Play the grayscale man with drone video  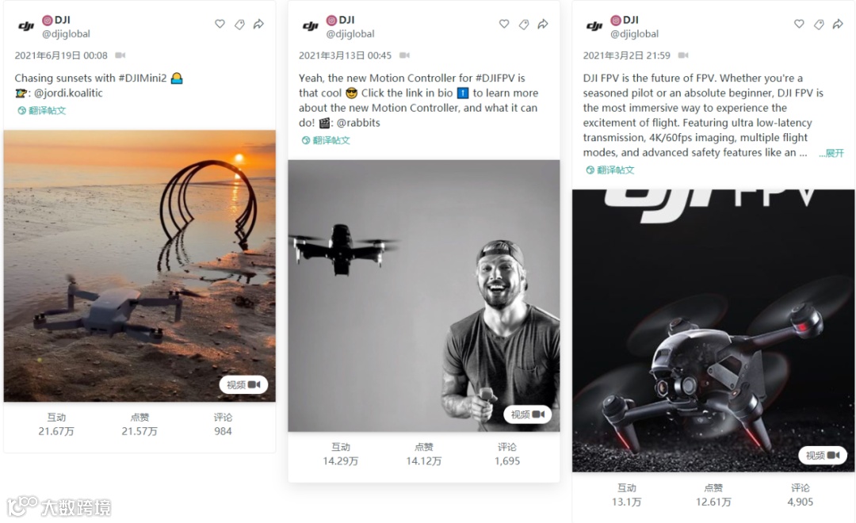pos(424,296)
